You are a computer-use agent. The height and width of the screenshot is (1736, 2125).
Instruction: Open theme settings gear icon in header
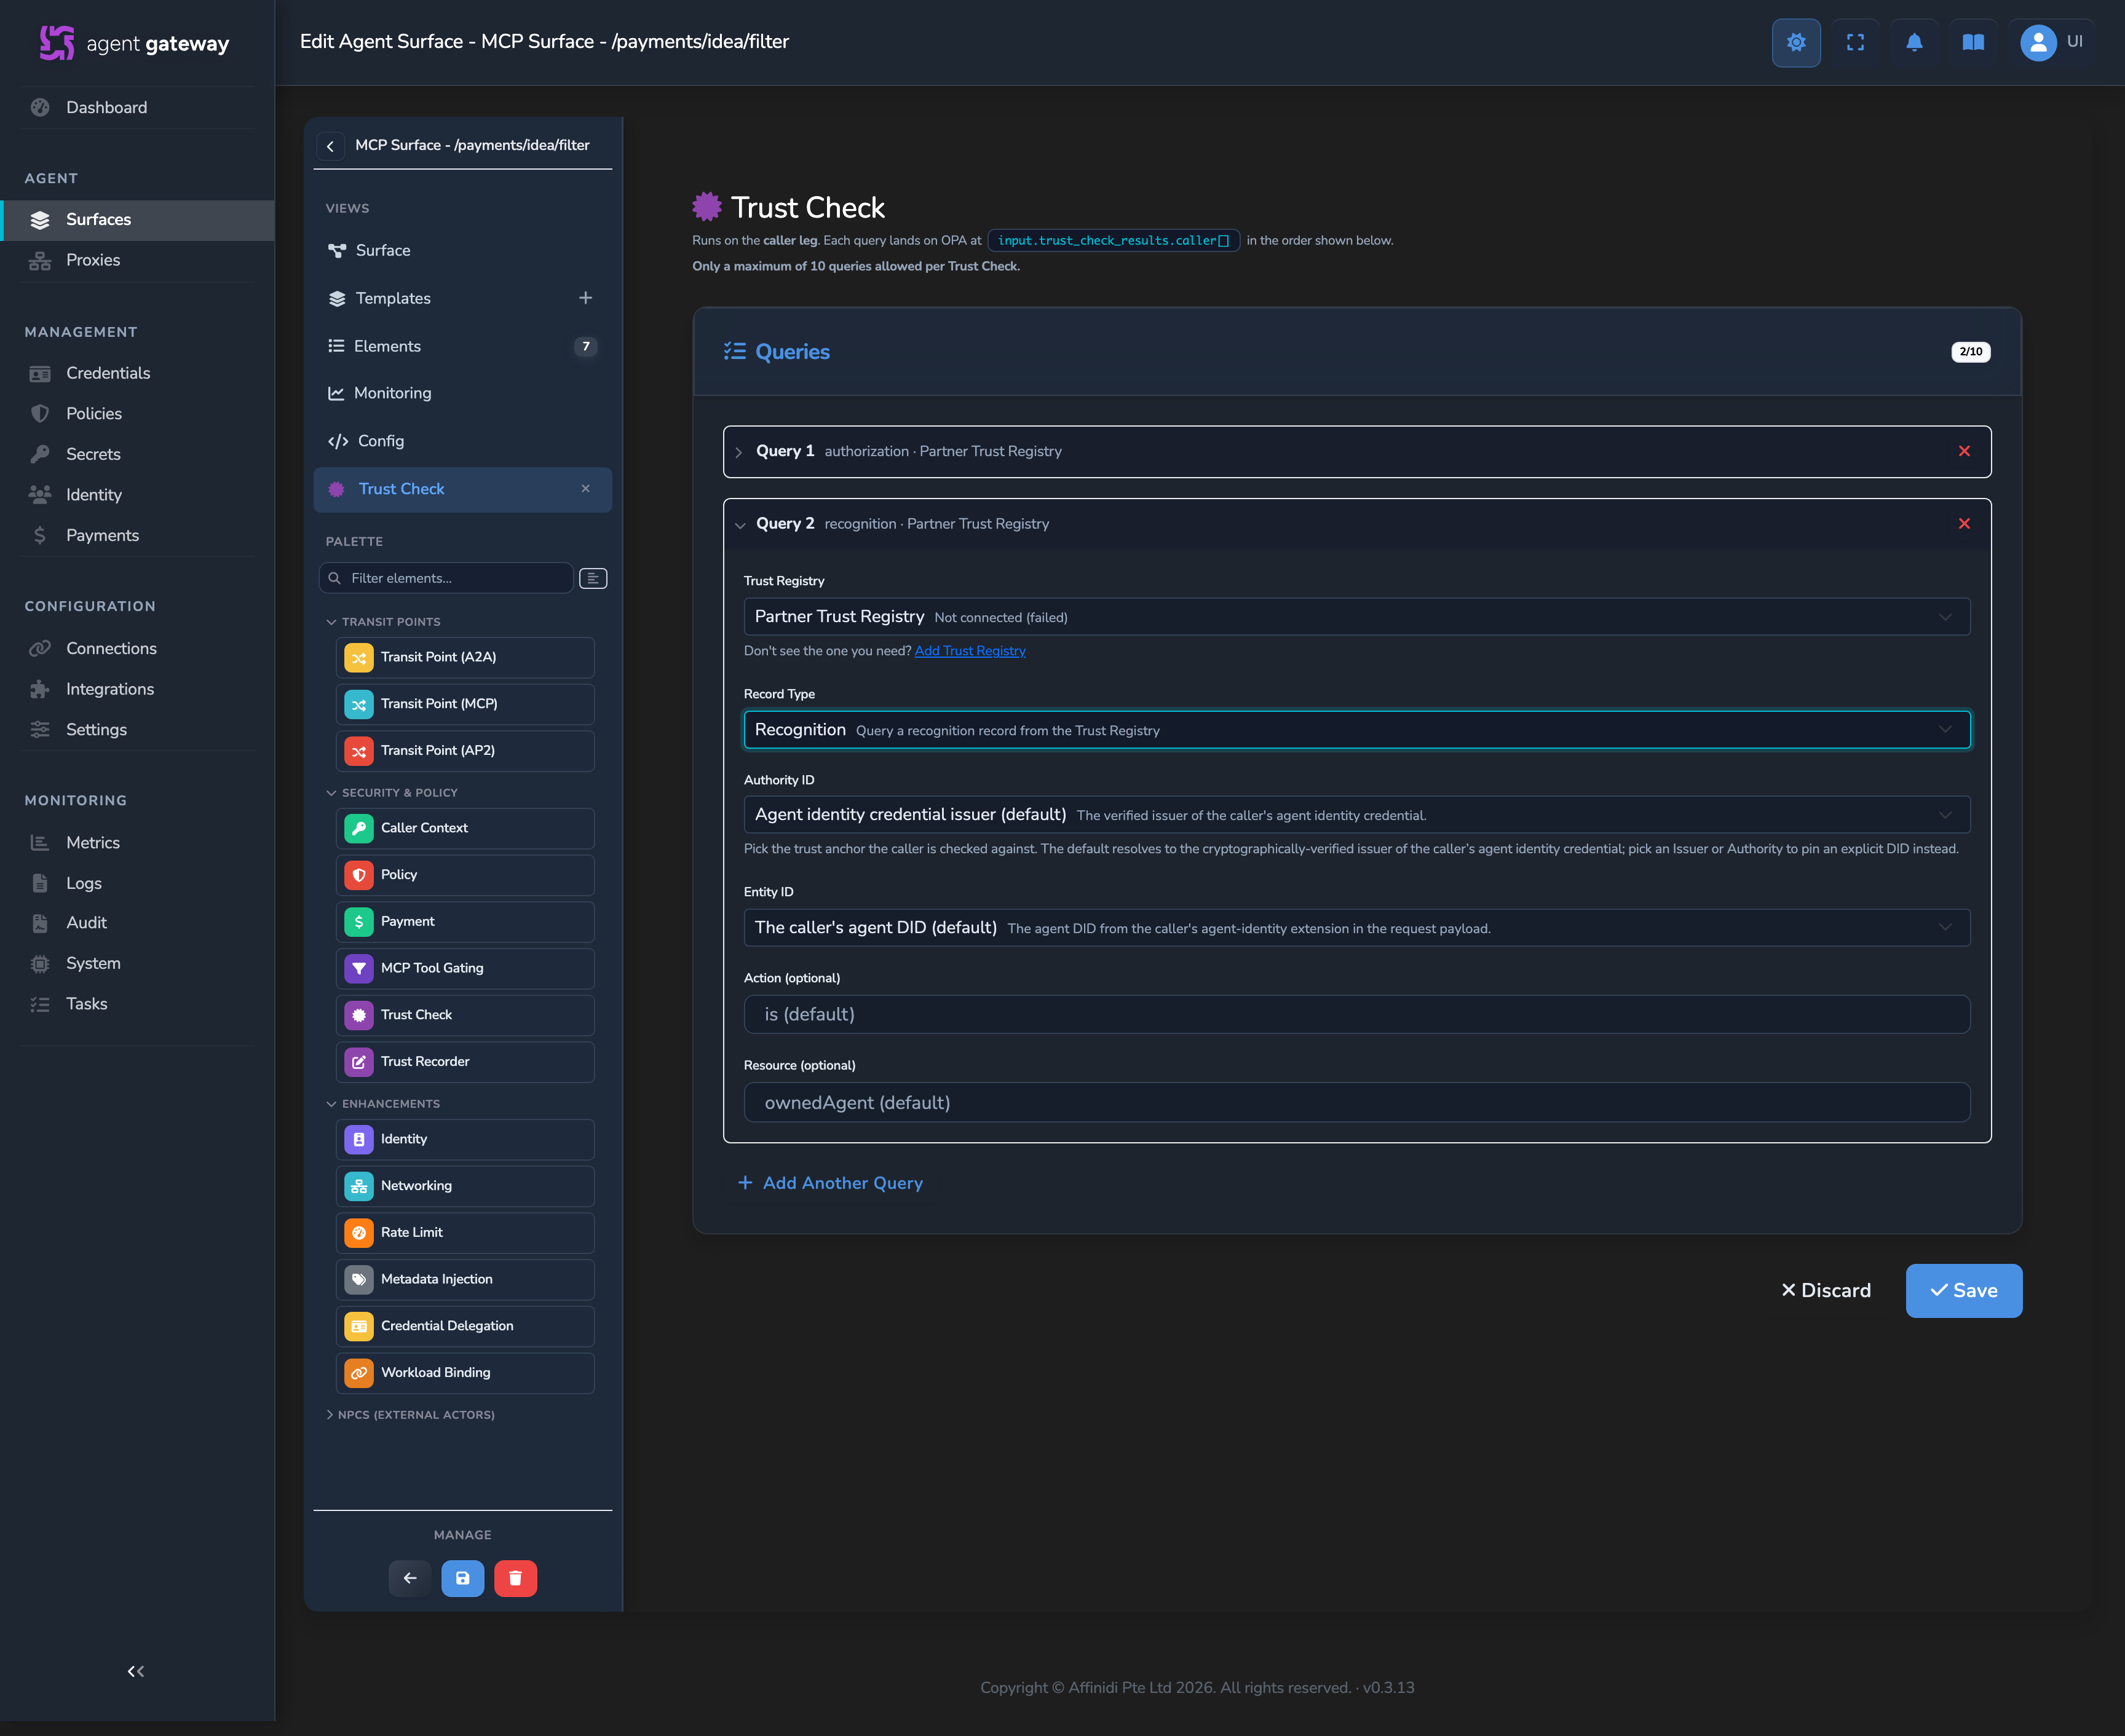(1795, 42)
